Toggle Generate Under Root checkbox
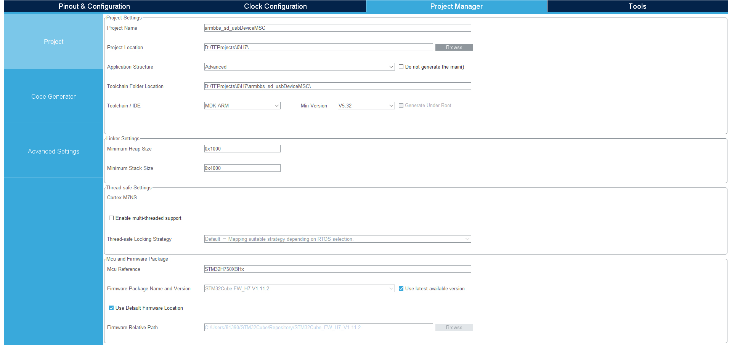This screenshot has width=732, height=349. coord(401,106)
